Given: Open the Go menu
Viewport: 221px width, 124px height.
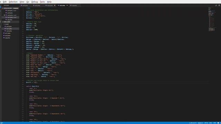Looking at the screenshot, I should click(x=28, y=2).
